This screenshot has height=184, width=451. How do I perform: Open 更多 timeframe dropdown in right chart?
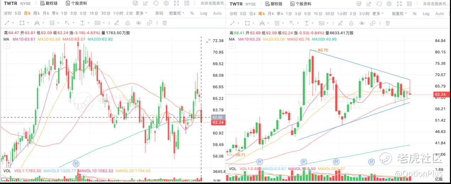[x=378, y=13]
